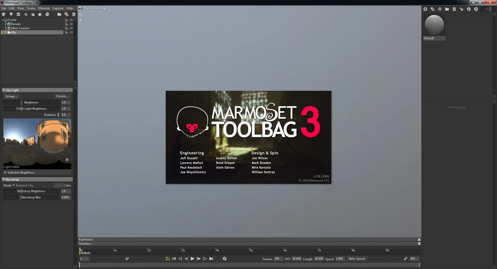
Task: Export material with the outward arrow icon
Action: tap(476, 9)
